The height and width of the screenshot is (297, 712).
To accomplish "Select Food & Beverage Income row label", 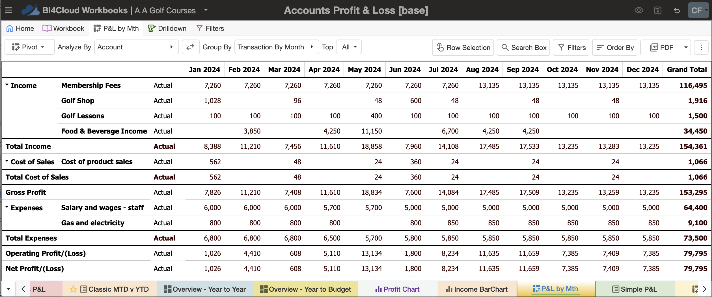I will pyautogui.click(x=104, y=131).
